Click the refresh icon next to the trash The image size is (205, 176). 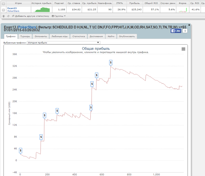tap(8, 16)
